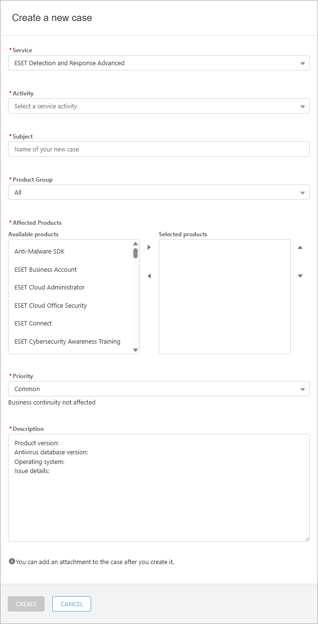Click the left arrow to remove a product
Image resolution: width=318 pixels, height=624 pixels.
(149, 276)
